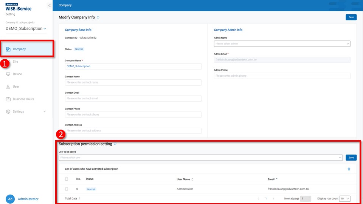The width and height of the screenshot is (363, 204).
Task: Open the Admin Name select dropdown
Action: pos(282,44)
